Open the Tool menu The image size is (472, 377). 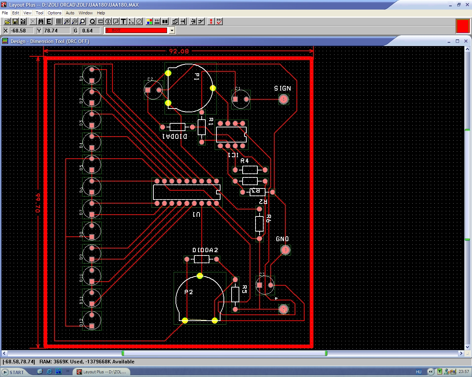pos(39,13)
